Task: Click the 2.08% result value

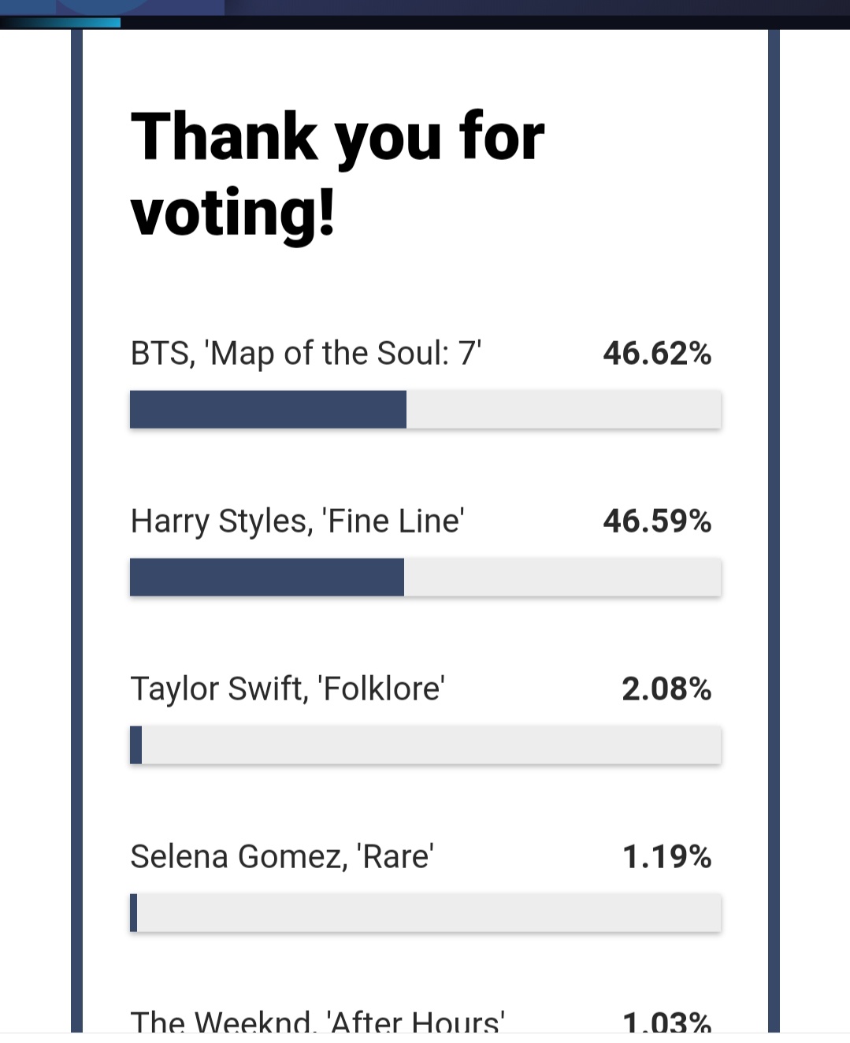Action: pyautogui.click(x=666, y=689)
